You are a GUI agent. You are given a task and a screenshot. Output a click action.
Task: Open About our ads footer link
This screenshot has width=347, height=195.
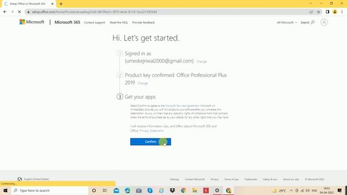pyautogui.click(x=291, y=179)
